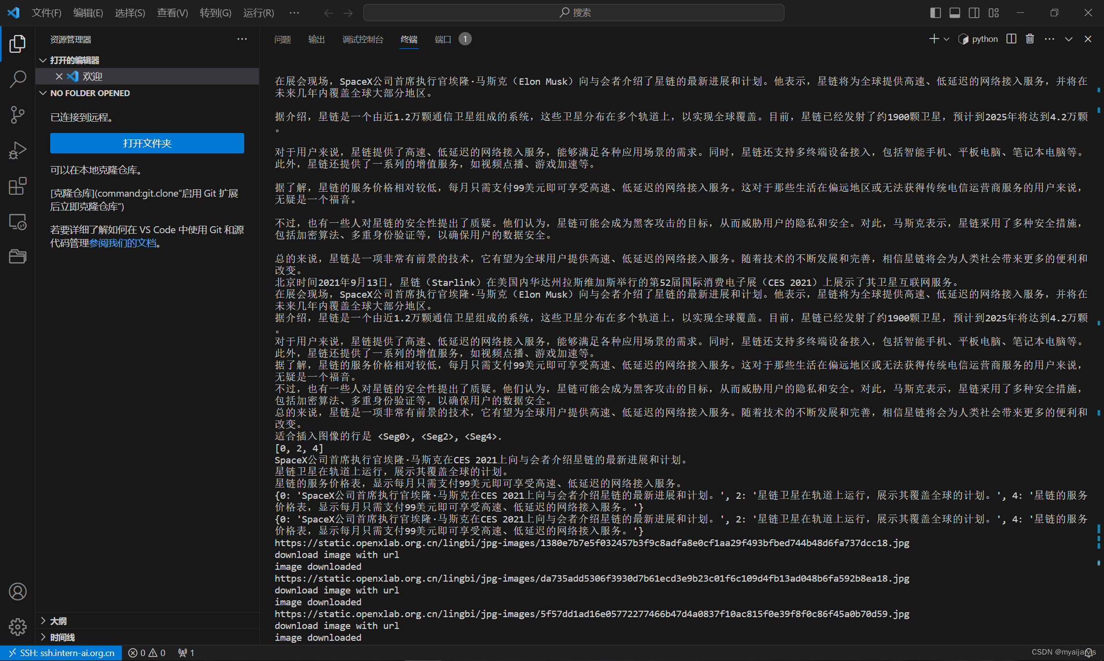
Task: Close the terminal panel
Action: point(1088,39)
